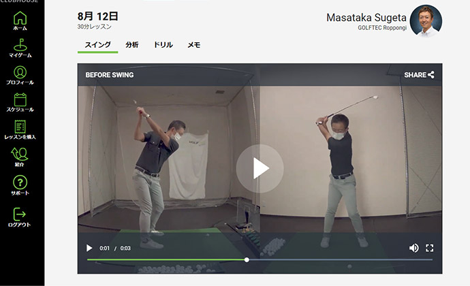Switch to the 分析 tab
The image size is (470, 286).
(x=132, y=45)
